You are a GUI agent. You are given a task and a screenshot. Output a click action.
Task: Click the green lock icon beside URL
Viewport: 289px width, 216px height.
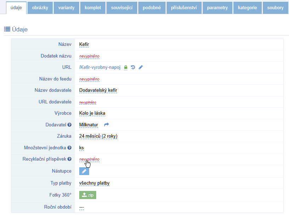pos(126,67)
